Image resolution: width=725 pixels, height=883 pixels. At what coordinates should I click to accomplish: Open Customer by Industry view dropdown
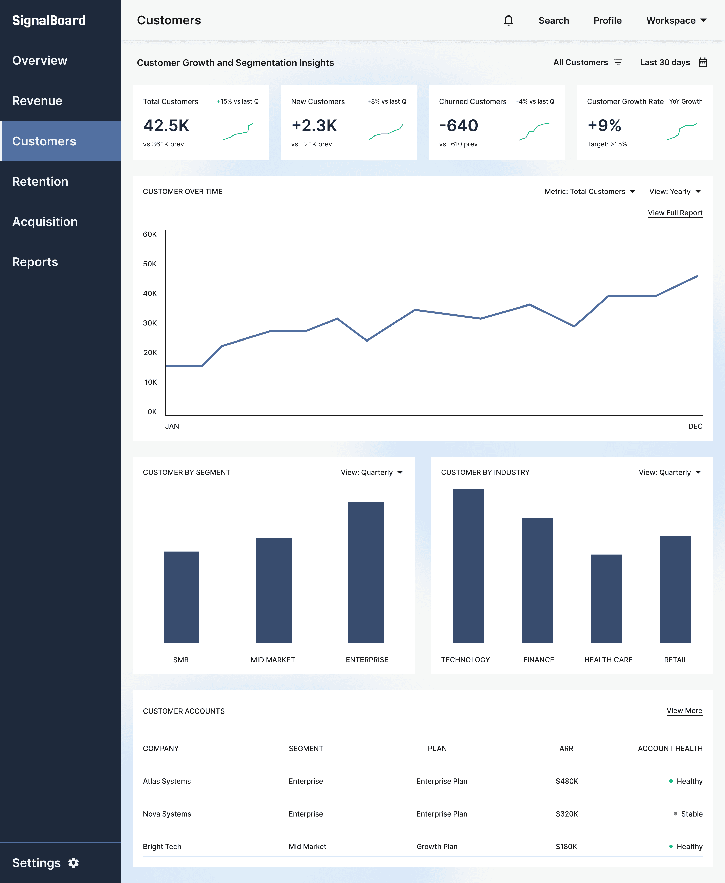[669, 472]
